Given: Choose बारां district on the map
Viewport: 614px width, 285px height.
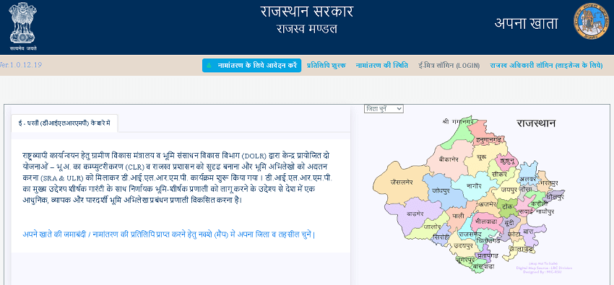Looking at the screenshot, I should tap(529, 232).
